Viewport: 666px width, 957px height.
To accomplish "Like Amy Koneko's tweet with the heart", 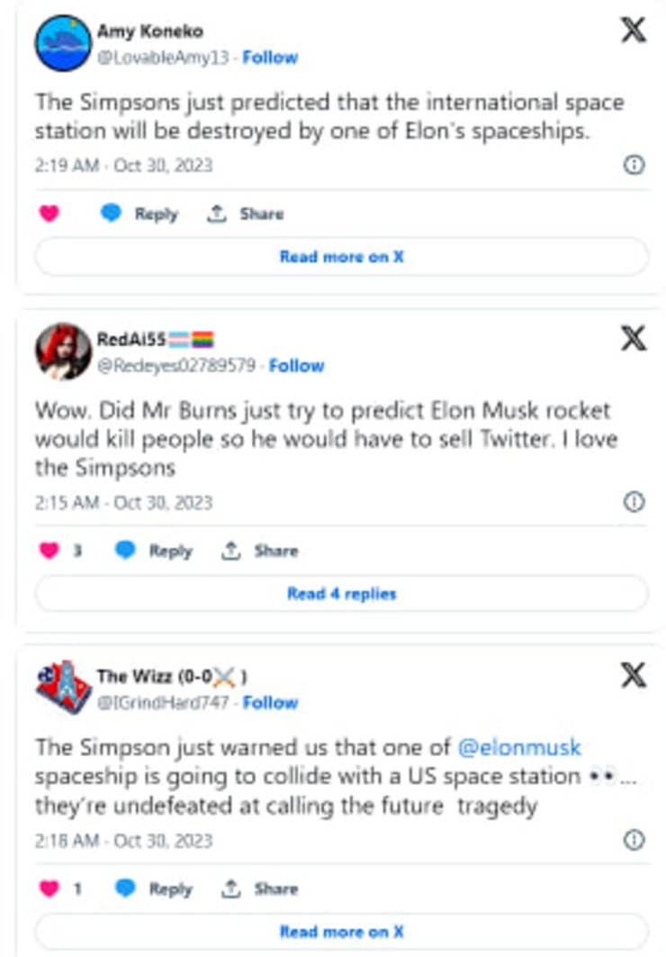I will 49,214.
